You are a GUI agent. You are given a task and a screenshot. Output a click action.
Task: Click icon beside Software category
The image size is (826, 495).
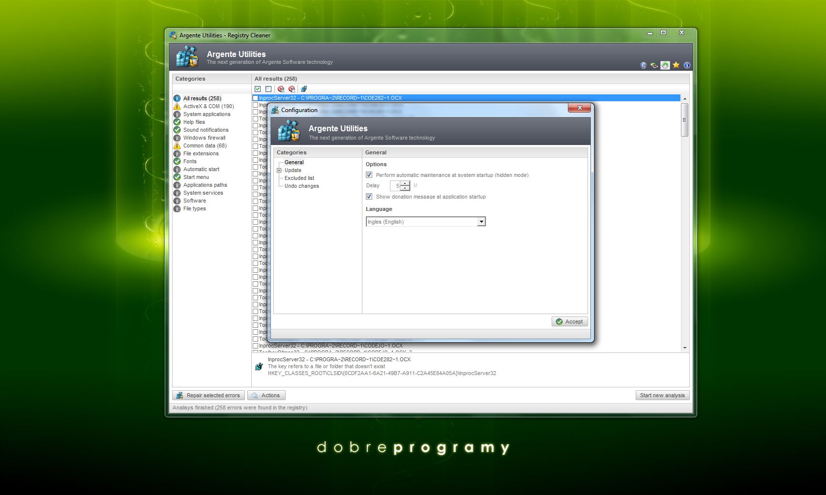[x=177, y=201]
